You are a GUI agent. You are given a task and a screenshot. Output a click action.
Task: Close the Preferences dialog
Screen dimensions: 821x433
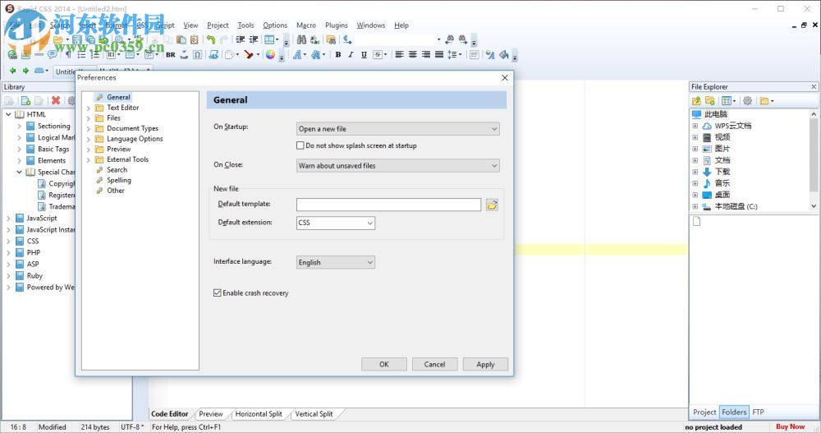505,77
